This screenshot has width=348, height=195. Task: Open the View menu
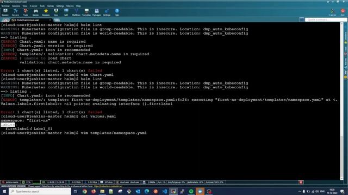(x=25, y=6)
